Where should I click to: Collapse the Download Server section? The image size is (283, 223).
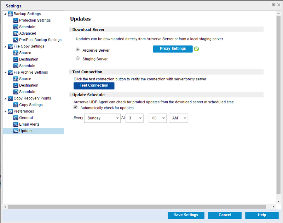click(70, 30)
